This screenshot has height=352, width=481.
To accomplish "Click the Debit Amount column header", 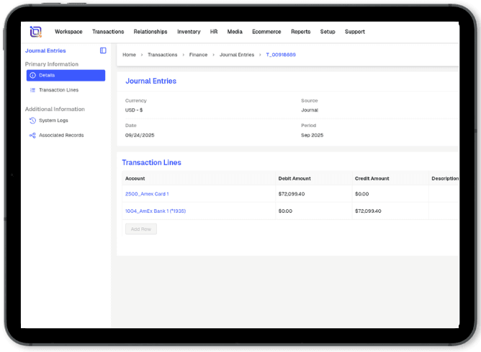I will pos(295,178).
